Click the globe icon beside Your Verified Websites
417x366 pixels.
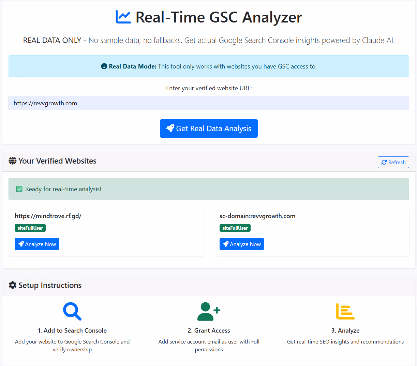tap(12, 161)
